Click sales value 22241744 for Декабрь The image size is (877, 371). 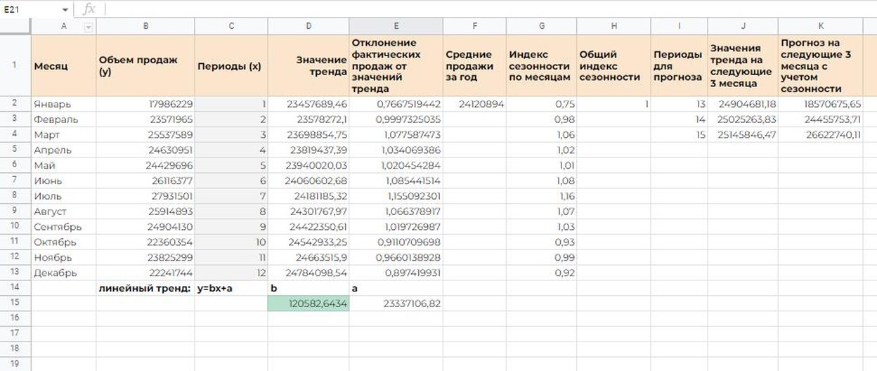[x=145, y=273]
